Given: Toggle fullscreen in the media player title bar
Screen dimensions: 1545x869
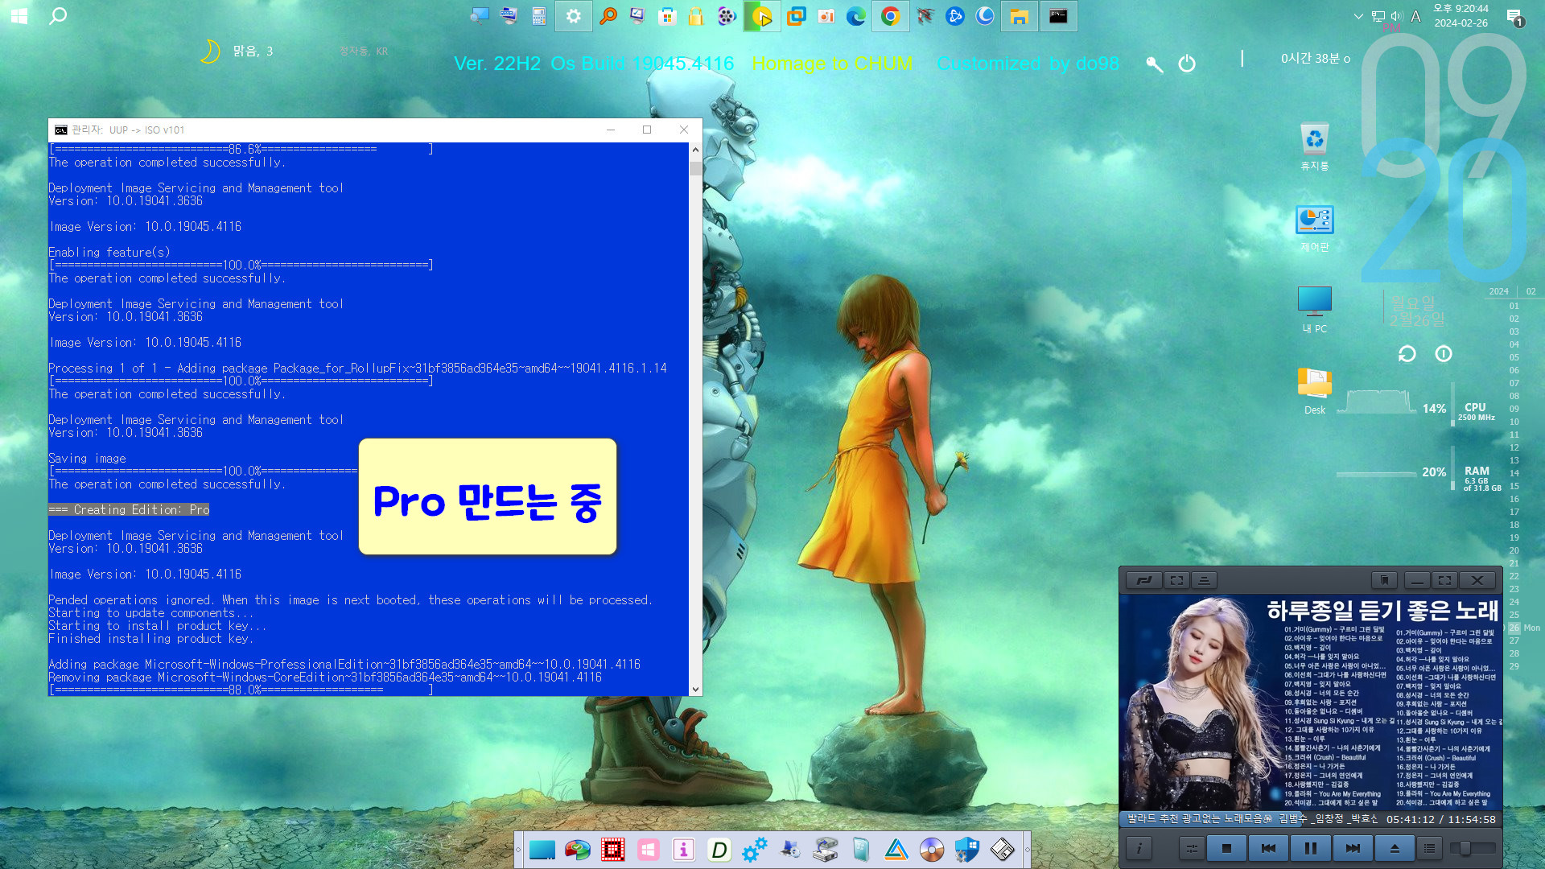Looking at the screenshot, I should coord(1444,580).
